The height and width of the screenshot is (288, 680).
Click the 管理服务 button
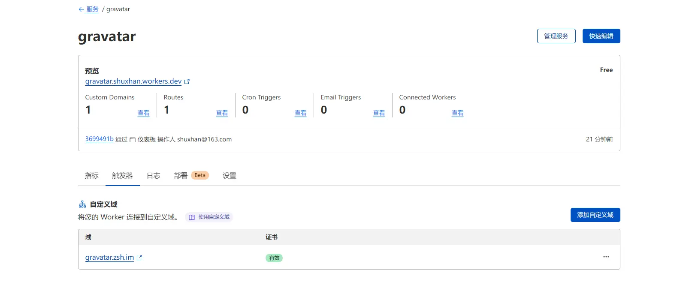click(x=556, y=36)
